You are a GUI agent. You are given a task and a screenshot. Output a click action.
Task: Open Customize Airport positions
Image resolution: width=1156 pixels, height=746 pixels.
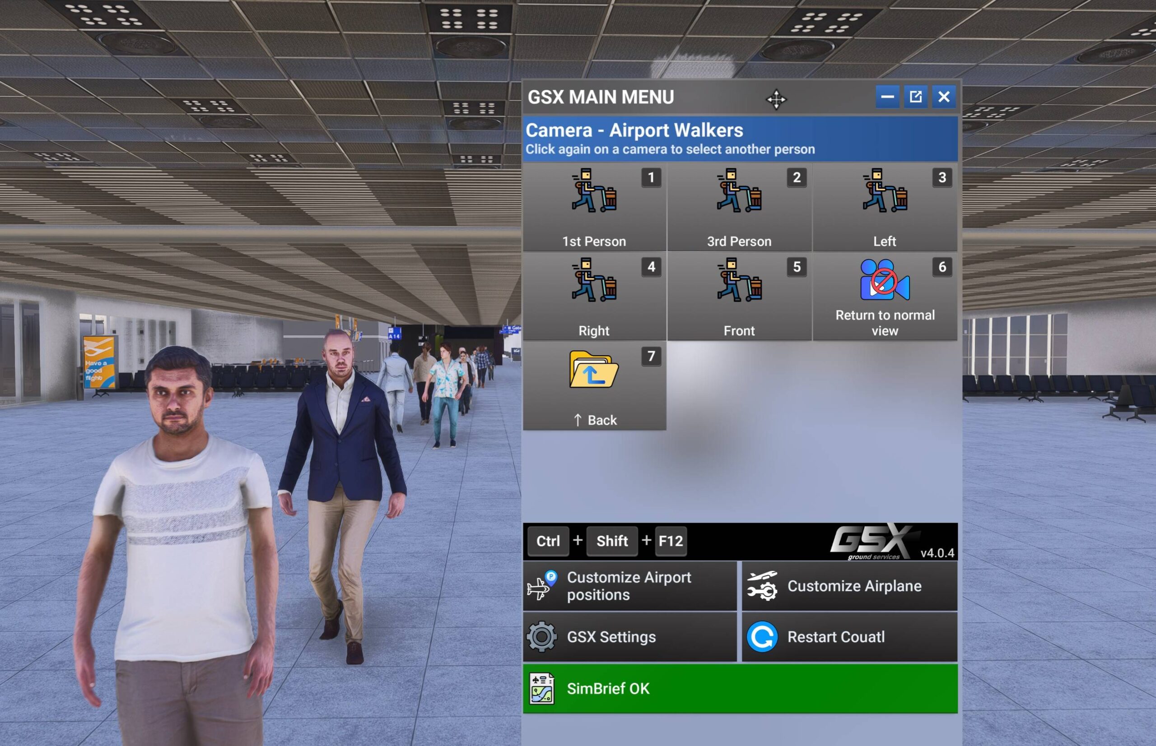629,586
